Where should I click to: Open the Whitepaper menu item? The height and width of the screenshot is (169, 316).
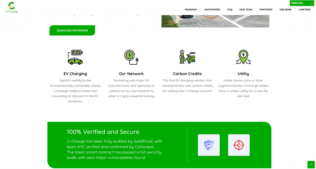point(212,10)
